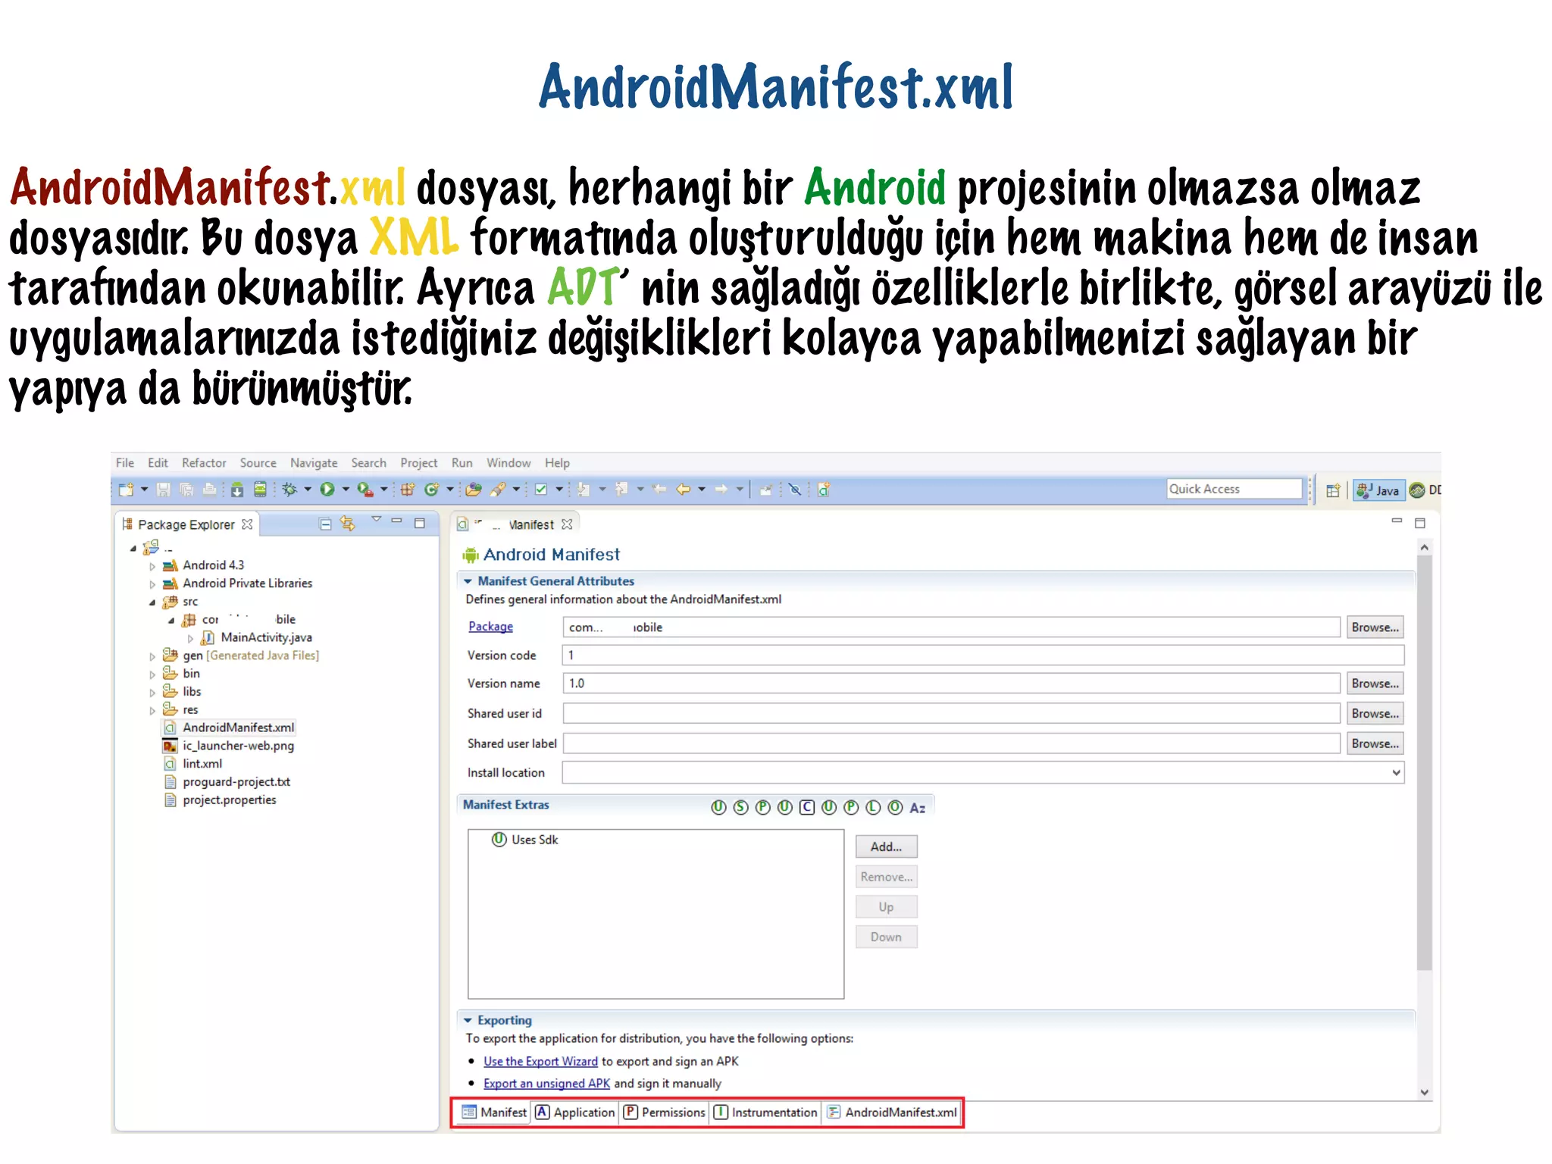Toggle the L filter in Manifest Extras
1552x1164 pixels.
[x=873, y=808]
